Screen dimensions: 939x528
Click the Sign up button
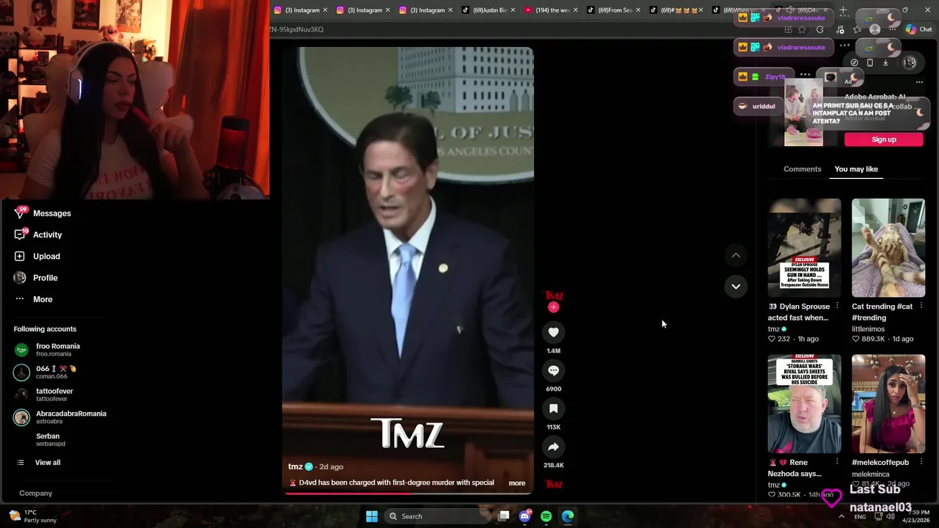(x=883, y=139)
